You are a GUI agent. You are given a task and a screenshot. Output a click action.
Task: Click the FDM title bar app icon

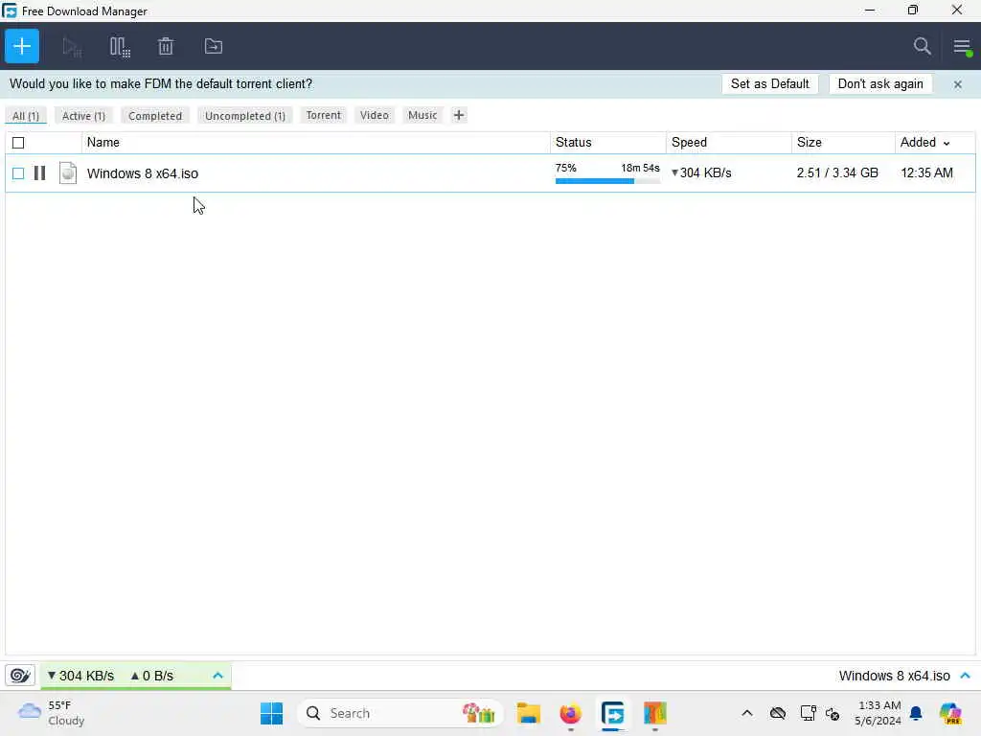click(x=10, y=11)
